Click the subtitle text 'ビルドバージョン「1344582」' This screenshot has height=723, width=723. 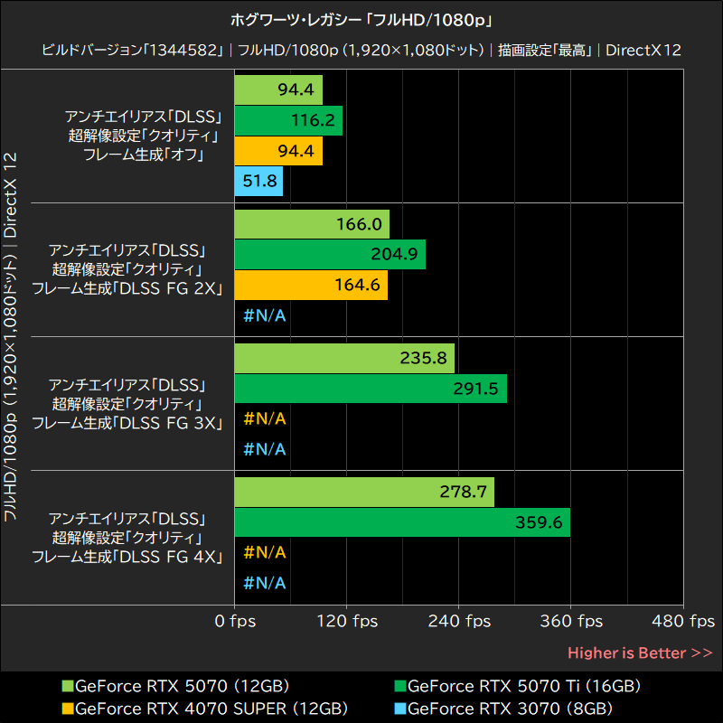tap(133, 50)
